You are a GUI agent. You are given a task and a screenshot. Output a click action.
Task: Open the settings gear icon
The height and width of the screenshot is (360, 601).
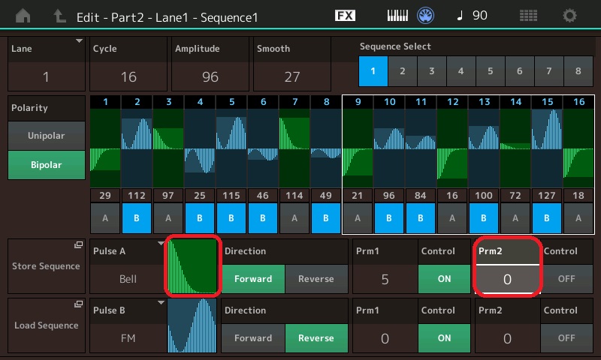click(570, 15)
